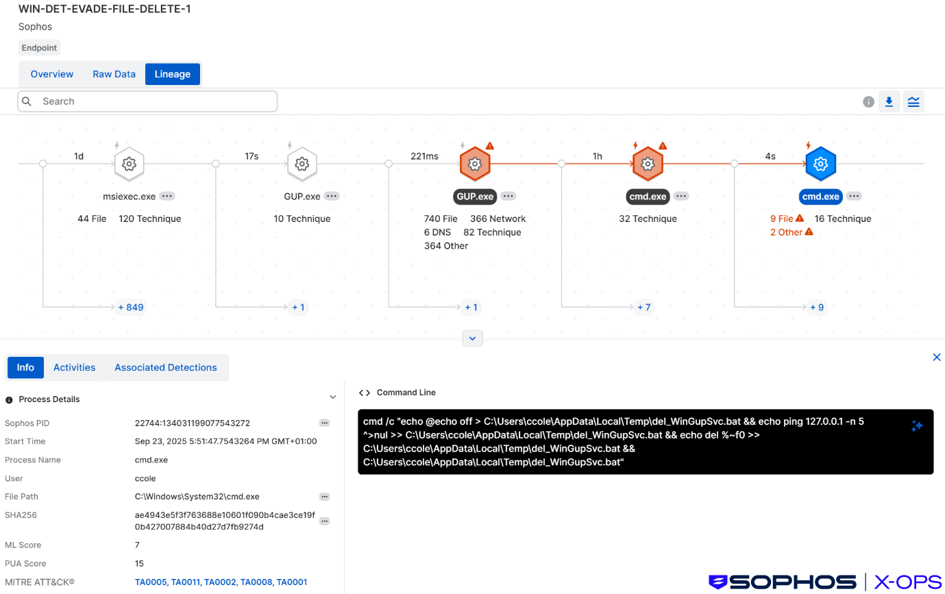Click the ellipsis beside the SHA256 value
945x594 pixels.
point(324,521)
